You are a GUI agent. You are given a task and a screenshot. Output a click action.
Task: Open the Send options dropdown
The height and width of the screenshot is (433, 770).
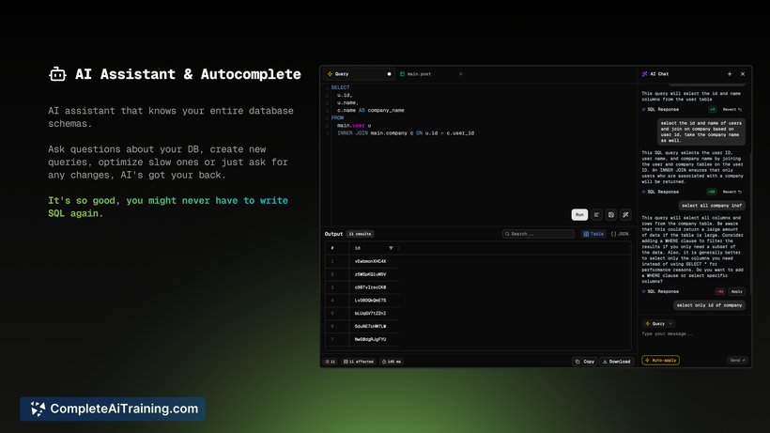point(737,361)
